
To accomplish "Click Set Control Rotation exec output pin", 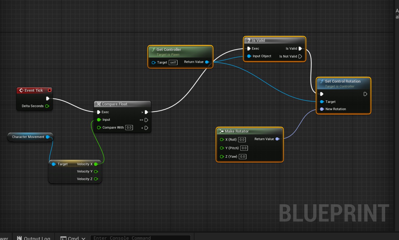I will point(365,94).
